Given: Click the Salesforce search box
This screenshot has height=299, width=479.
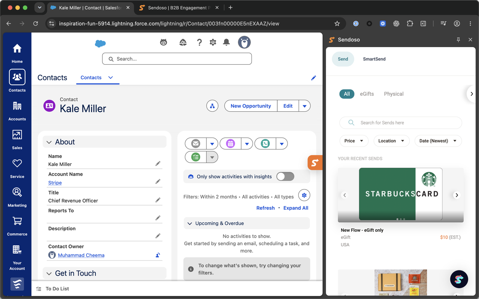Looking at the screenshot, I should (x=177, y=59).
